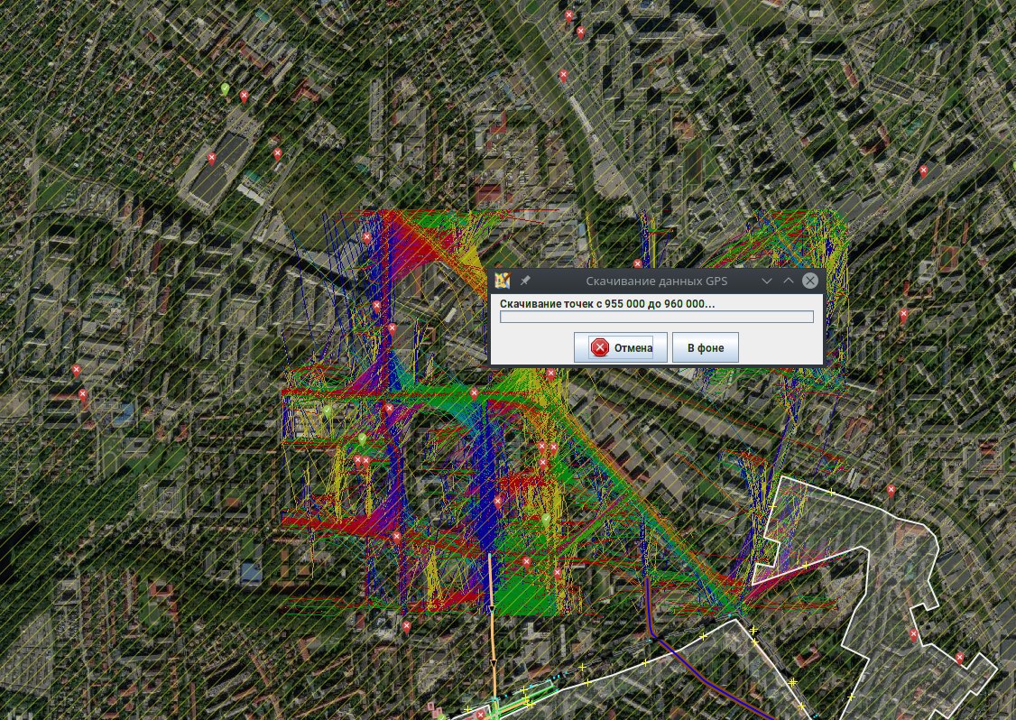The image size is (1016, 720).
Task: Click the JOSM app icon in dialog title bar
Action: (503, 281)
